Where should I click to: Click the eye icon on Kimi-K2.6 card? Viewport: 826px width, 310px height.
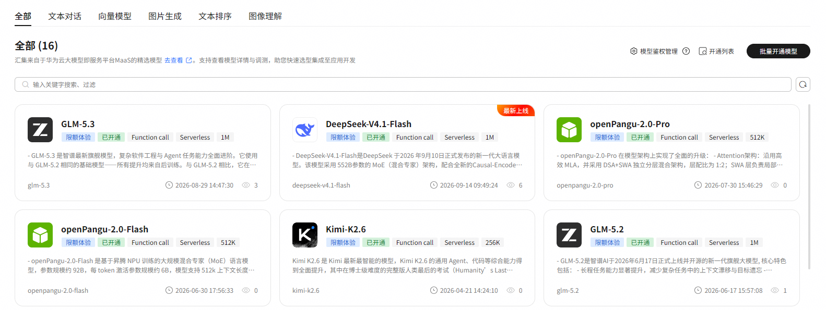[x=511, y=290]
